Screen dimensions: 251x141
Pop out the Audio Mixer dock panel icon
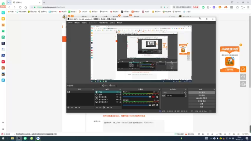click(159, 89)
